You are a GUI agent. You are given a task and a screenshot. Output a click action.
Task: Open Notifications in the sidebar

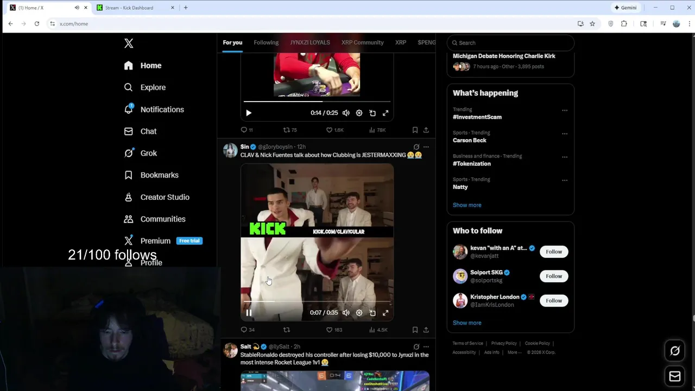click(154, 110)
